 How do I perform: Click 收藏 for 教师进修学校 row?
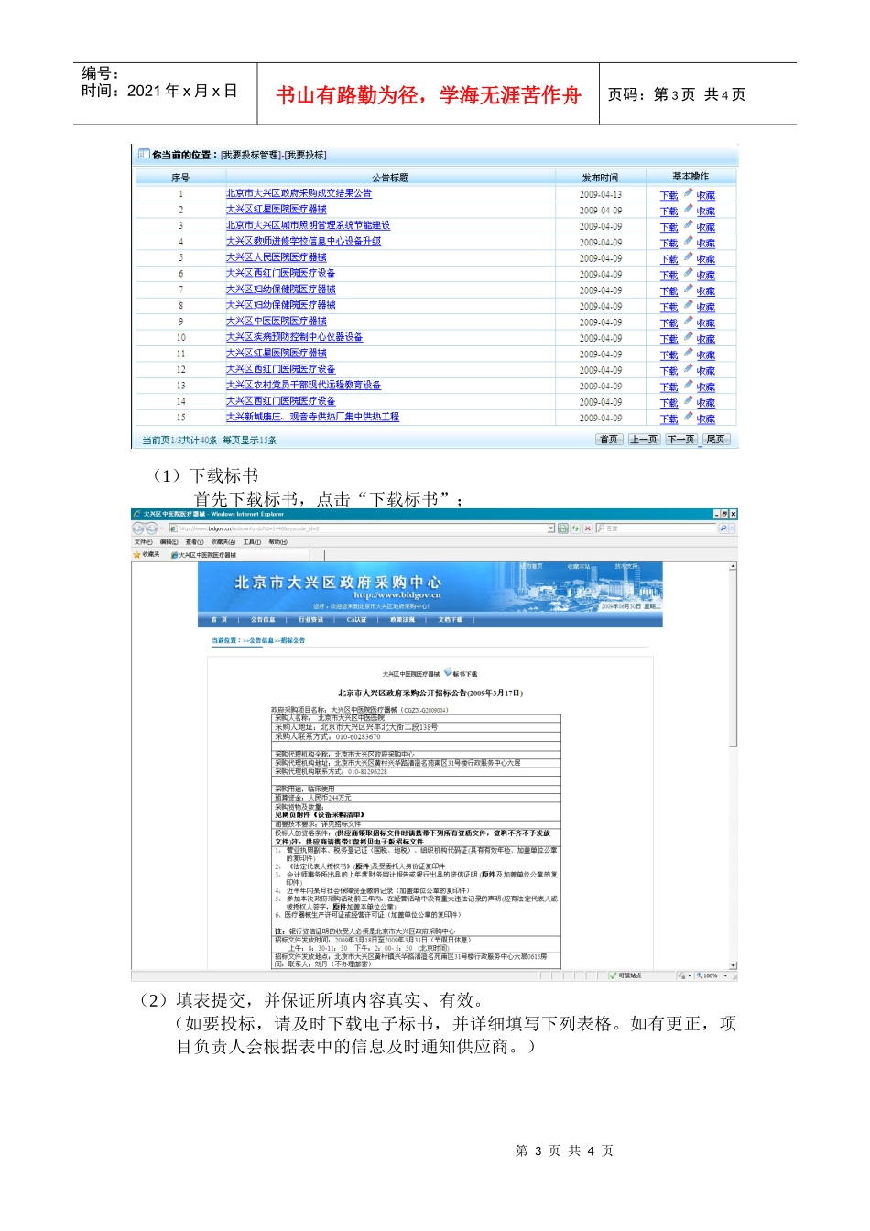705,243
